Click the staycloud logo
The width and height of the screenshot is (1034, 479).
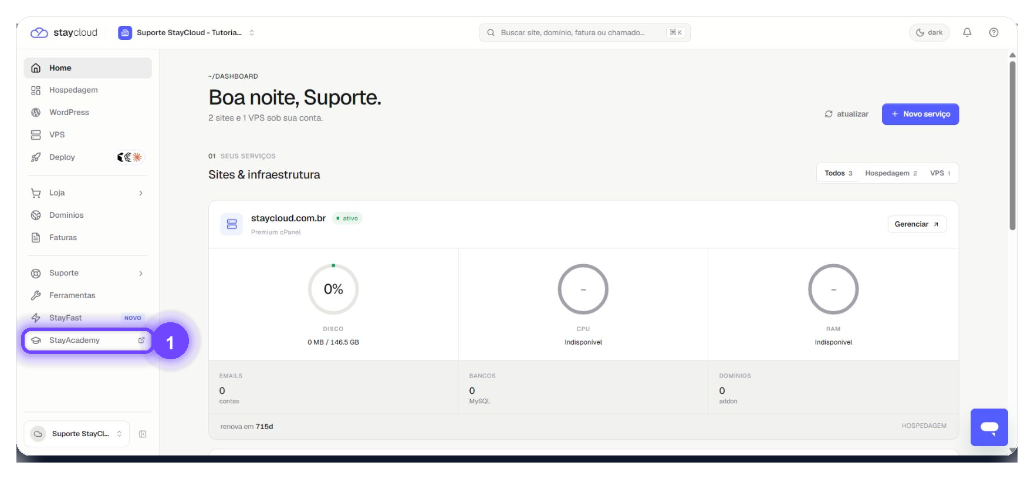[x=63, y=33]
